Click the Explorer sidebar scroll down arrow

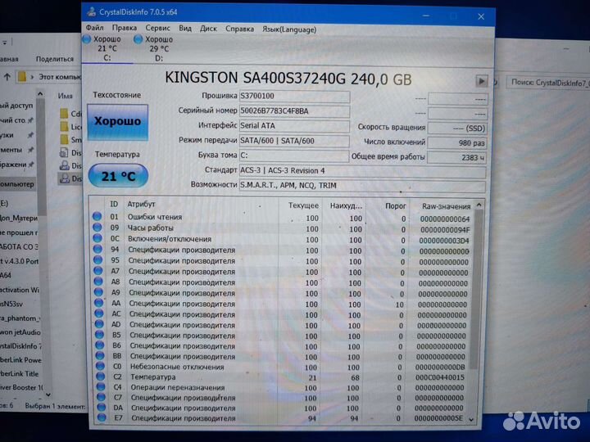pos(48,395)
